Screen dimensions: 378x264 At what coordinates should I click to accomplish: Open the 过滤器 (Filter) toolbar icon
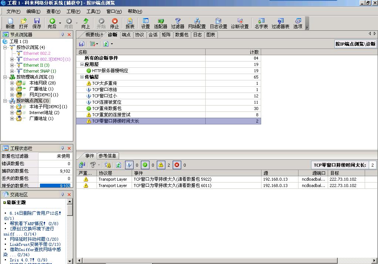pyautogui.click(x=178, y=23)
